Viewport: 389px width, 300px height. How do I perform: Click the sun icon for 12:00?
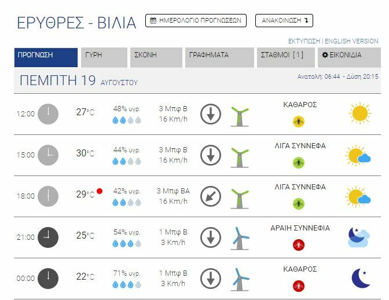click(x=359, y=113)
